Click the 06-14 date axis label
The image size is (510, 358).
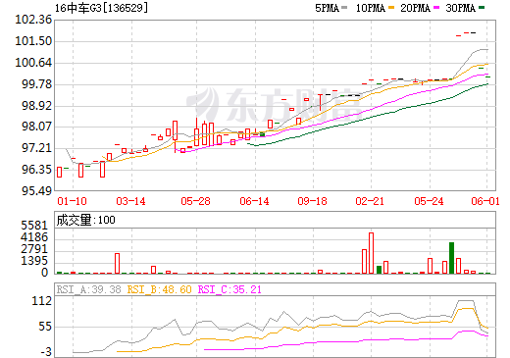pyautogui.click(x=254, y=201)
